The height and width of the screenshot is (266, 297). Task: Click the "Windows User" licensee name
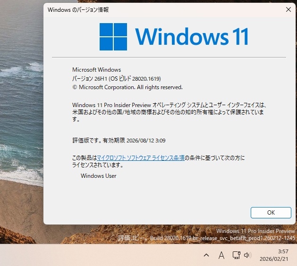pos(99,176)
